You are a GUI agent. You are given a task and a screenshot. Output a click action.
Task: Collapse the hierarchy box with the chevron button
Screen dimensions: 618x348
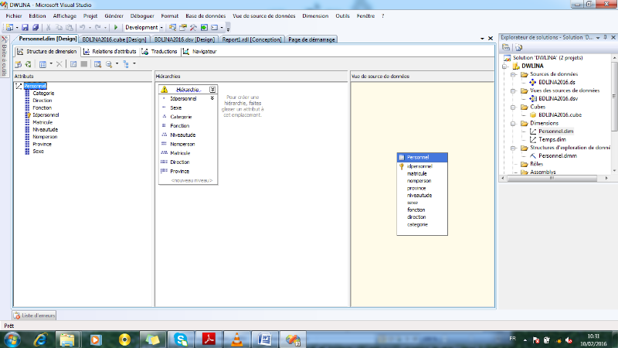[x=212, y=90]
